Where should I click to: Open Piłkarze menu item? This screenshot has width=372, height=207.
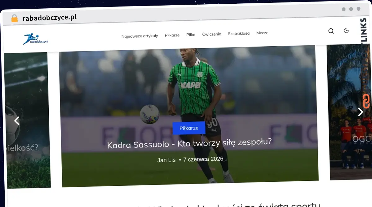click(172, 35)
